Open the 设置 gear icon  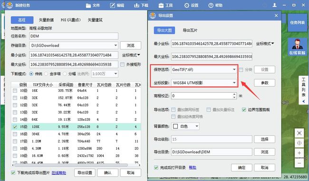(186, 6)
